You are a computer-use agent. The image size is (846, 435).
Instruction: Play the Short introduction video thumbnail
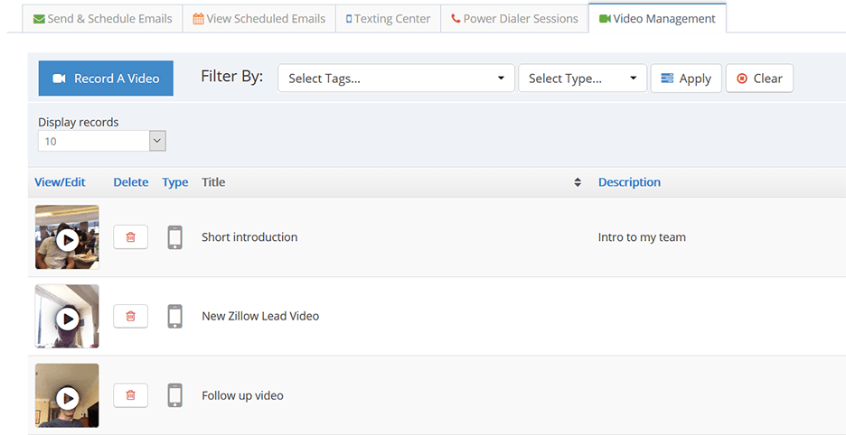(67, 239)
